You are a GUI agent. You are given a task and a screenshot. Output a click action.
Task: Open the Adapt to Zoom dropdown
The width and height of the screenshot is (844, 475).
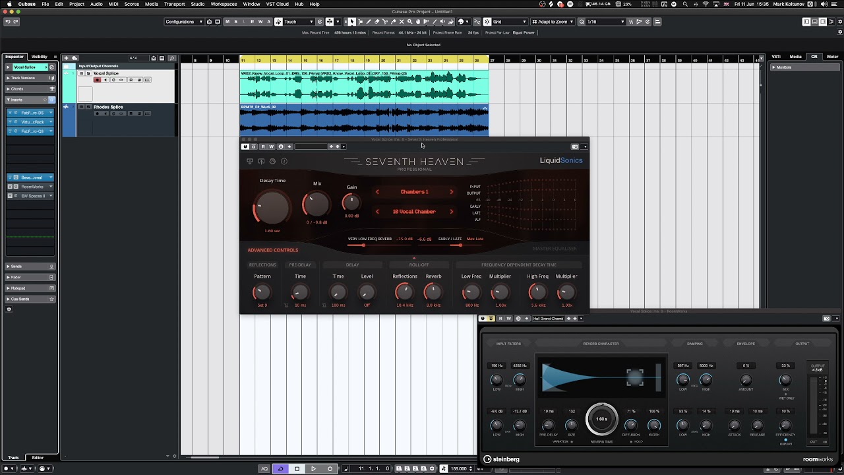pos(553,22)
